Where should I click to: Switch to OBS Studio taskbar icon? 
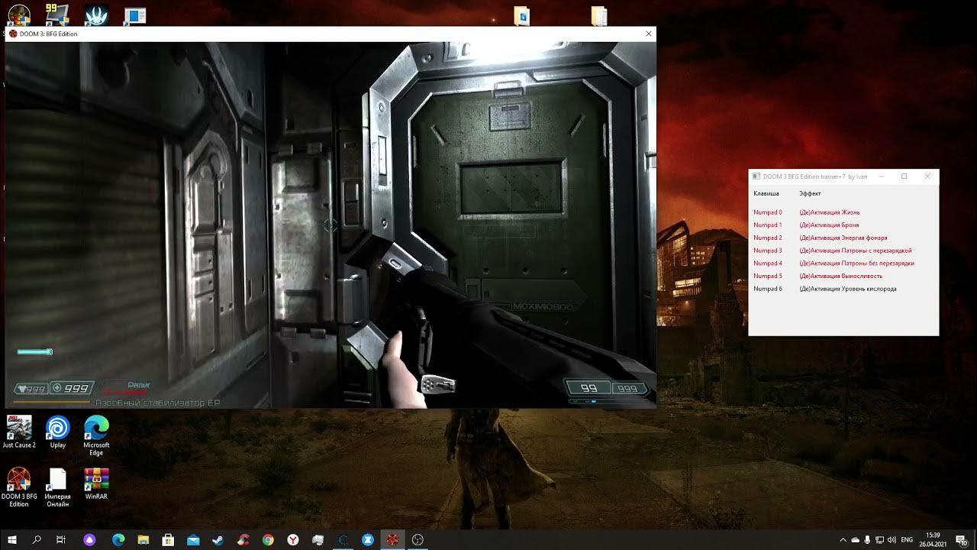[x=418, y=539]
